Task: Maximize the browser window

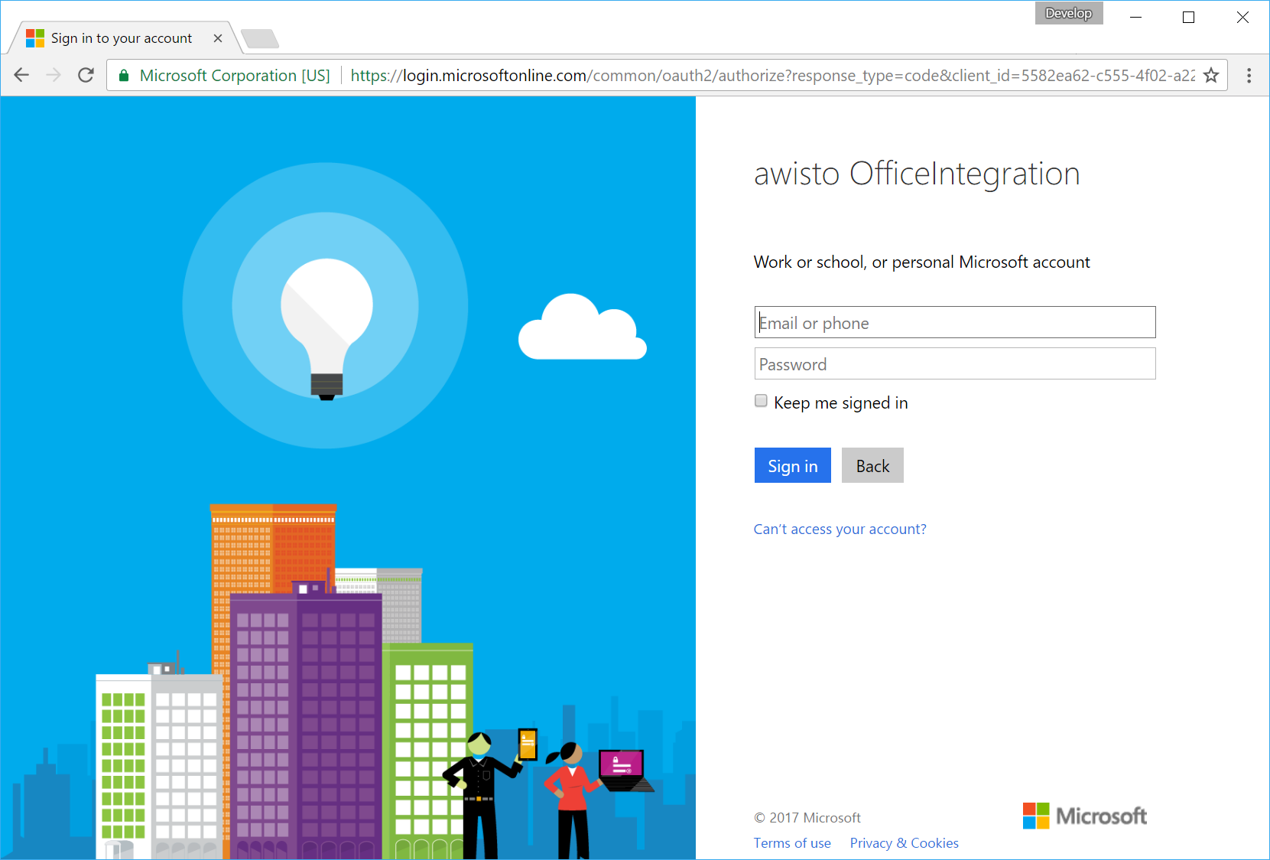Action: [1188, 17]
